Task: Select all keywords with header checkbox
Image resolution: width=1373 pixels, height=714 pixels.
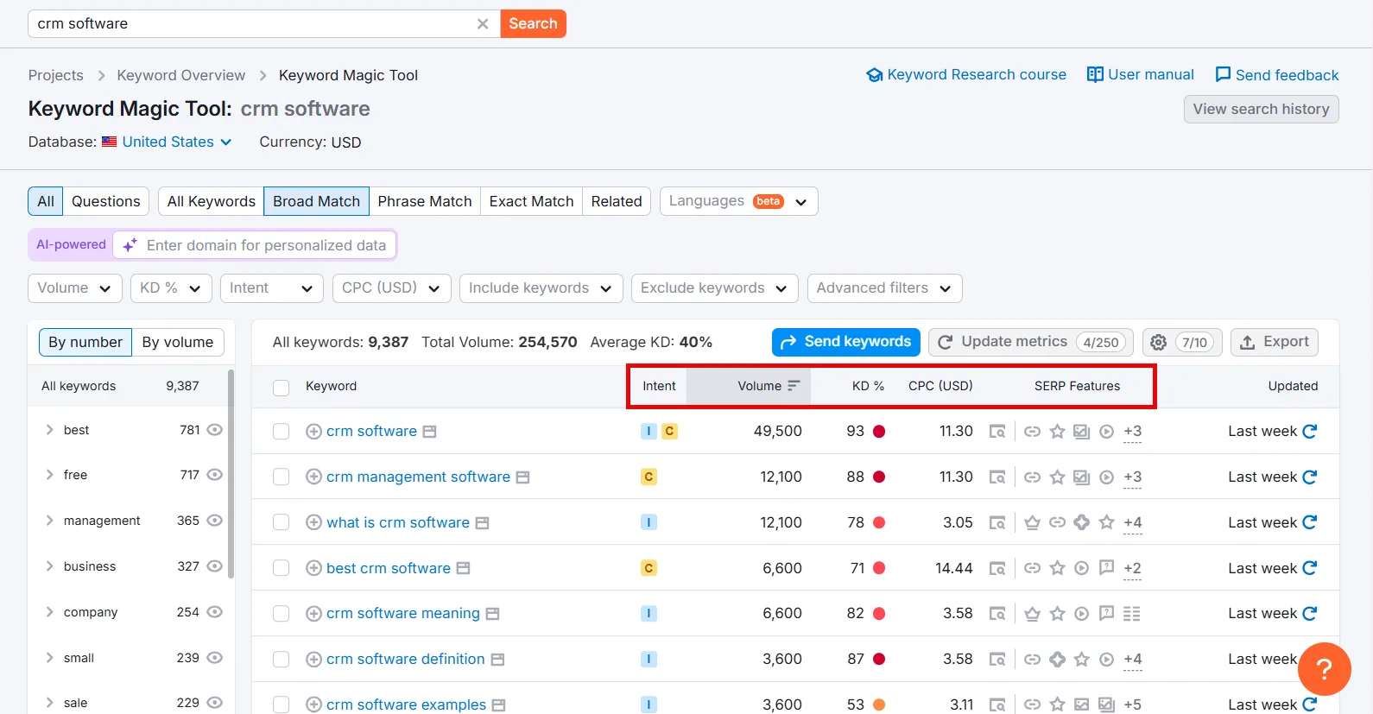Action: [x=281, y=388]
